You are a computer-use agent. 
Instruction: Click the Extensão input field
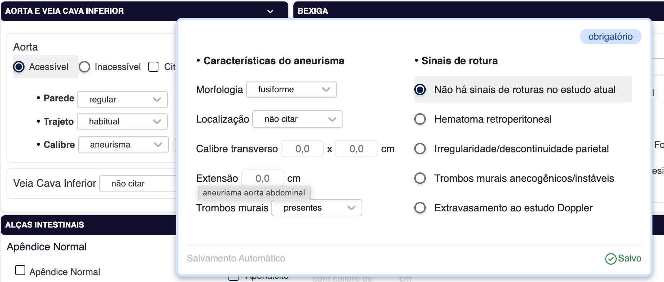pos(262,178)
